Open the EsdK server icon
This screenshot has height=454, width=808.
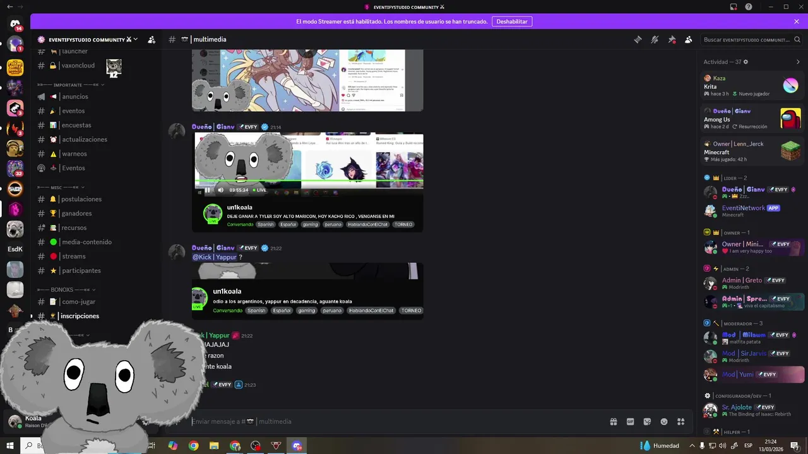coord(15,249)
